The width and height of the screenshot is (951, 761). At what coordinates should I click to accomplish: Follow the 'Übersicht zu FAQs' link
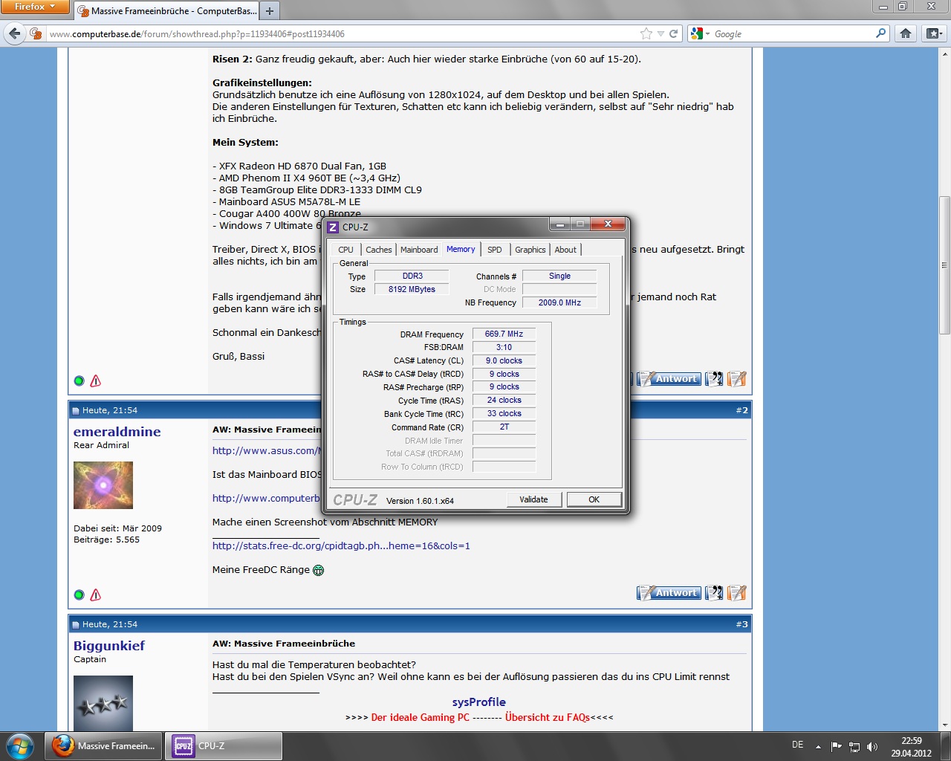click(548, 718)
